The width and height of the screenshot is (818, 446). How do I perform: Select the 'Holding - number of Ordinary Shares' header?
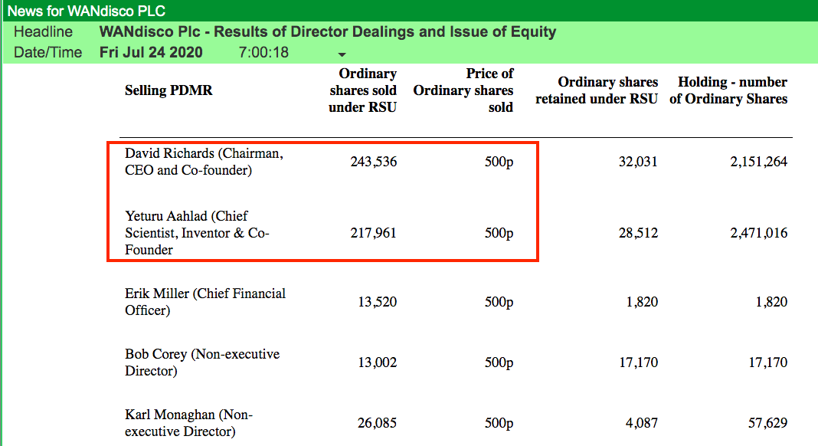tap(728, 90)
